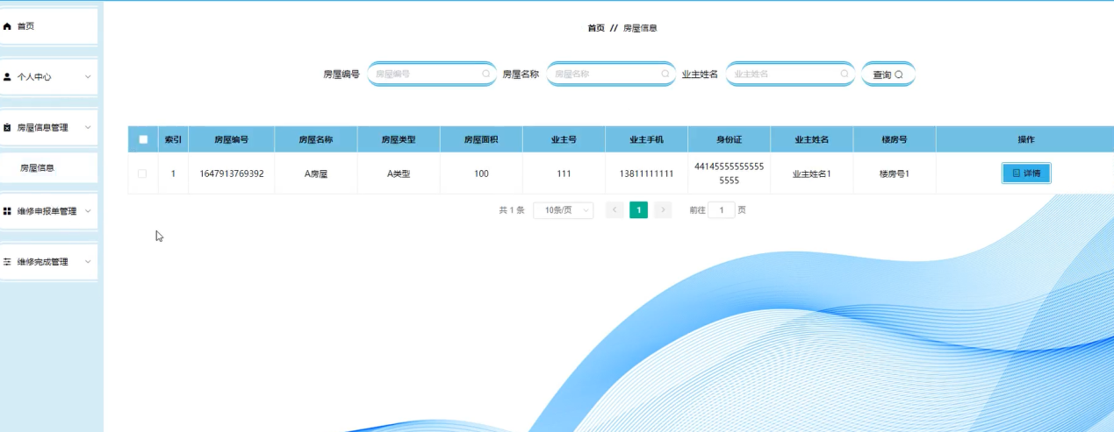
Task: Click the home icon beside 首页
Action: click(x=8, y=26)
